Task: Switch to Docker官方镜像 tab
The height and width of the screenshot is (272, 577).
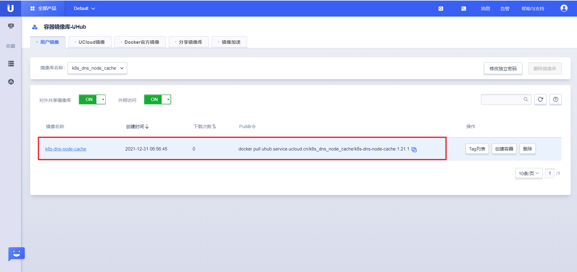Action: (x=140, y=42)
